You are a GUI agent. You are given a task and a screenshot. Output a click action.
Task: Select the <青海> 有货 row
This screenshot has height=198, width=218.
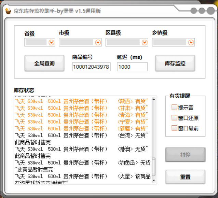click(81, 115)
